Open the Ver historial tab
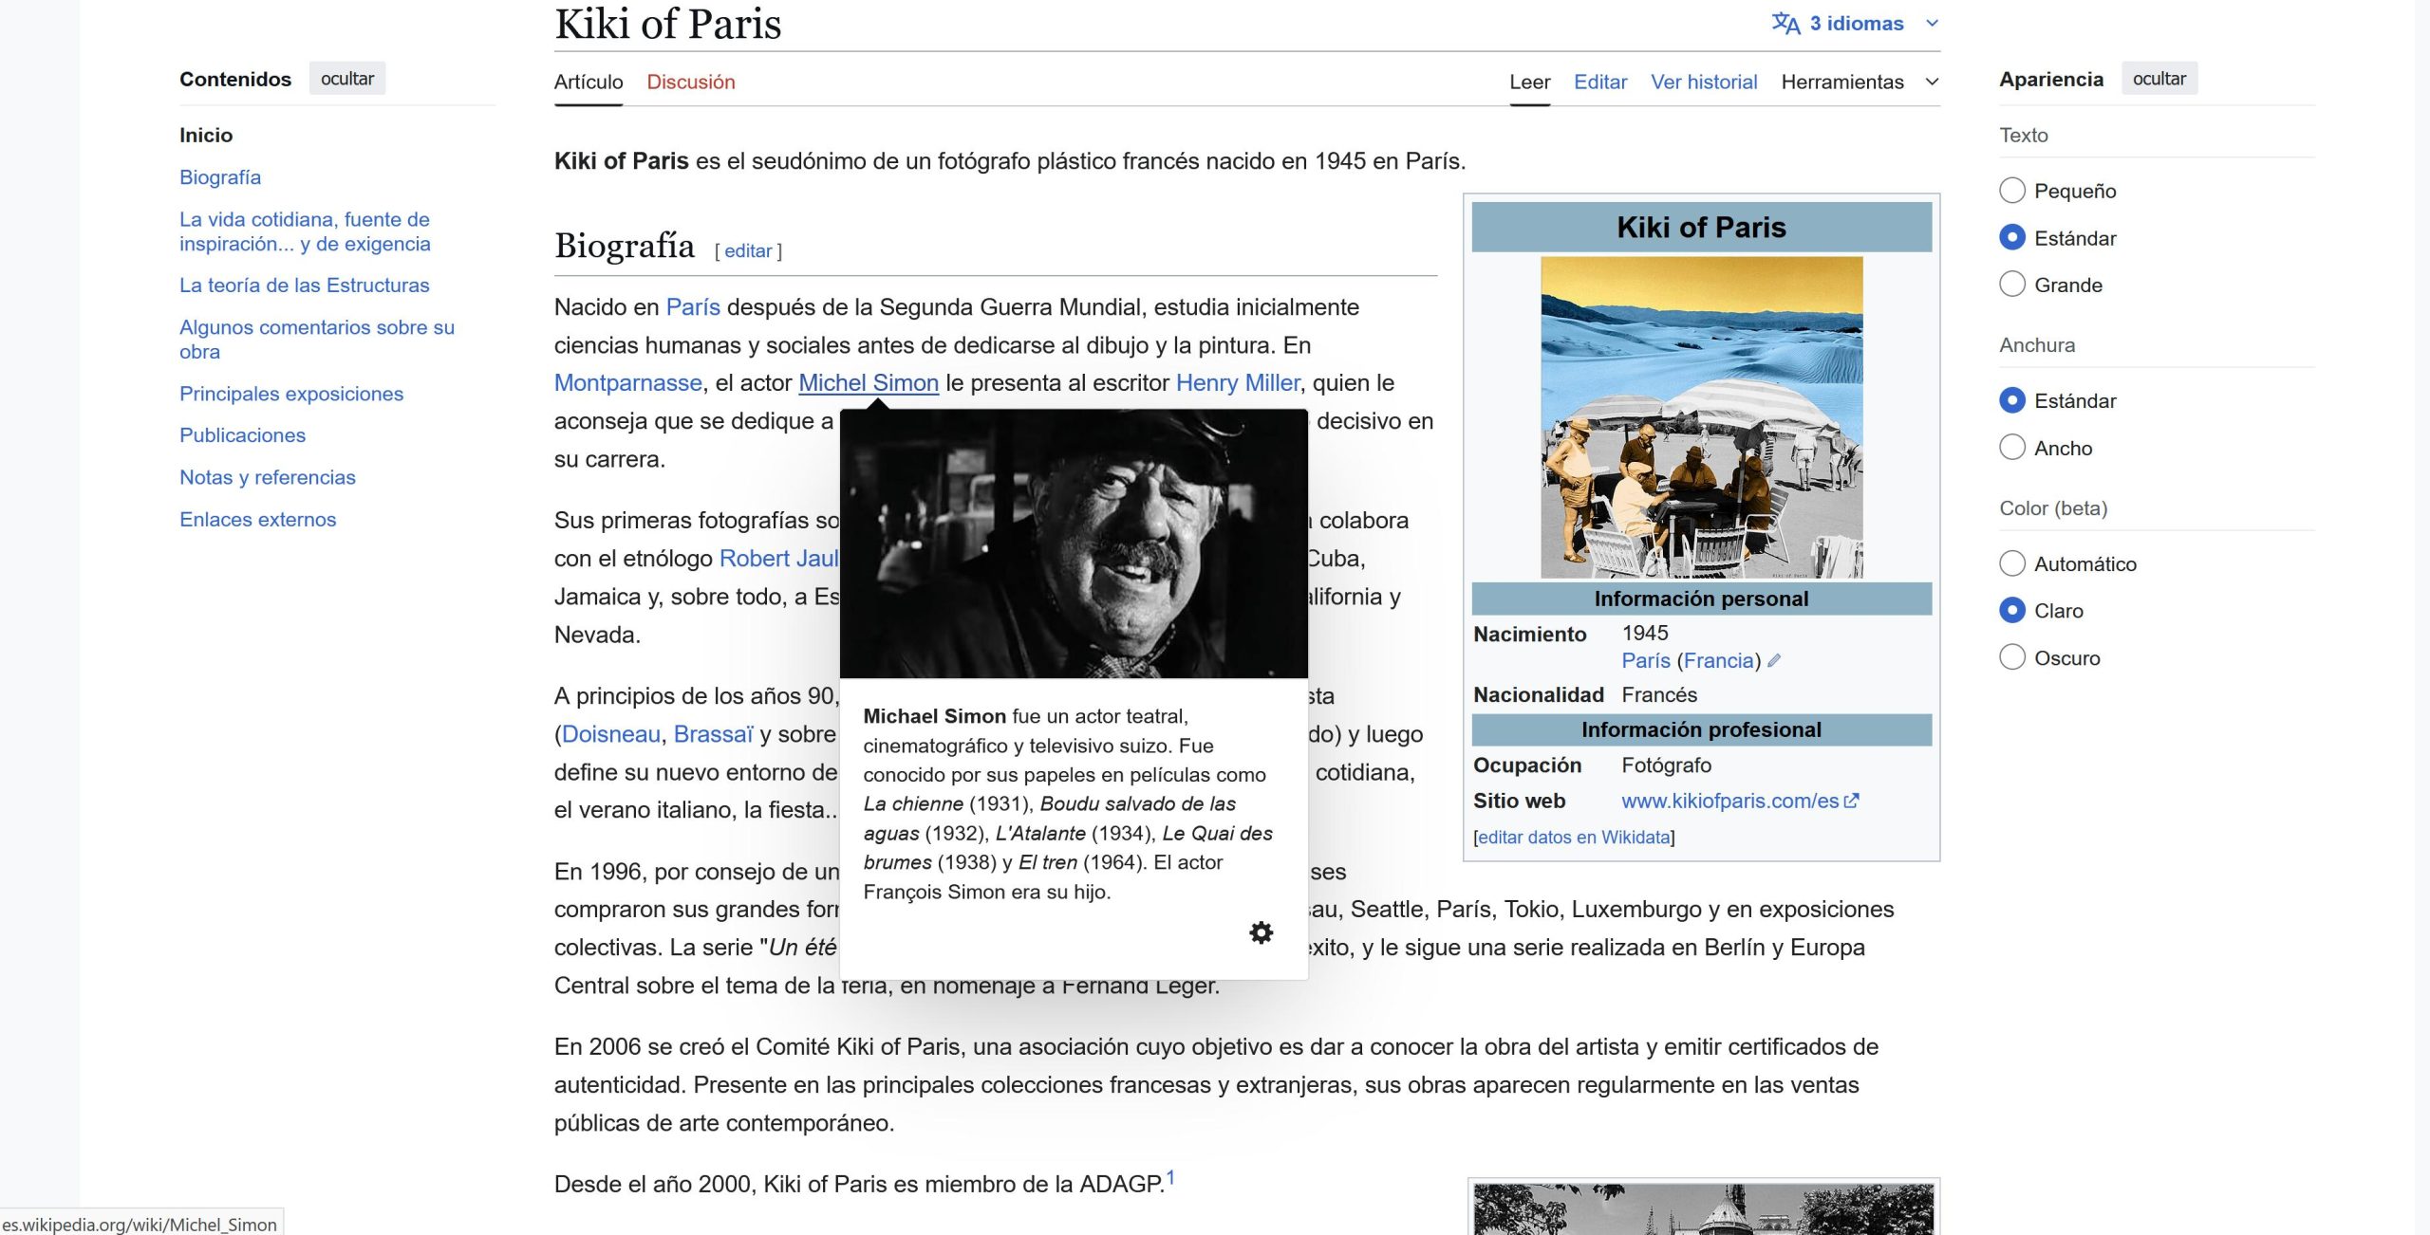The image size is (2430, 1235). pos(1704,82)
